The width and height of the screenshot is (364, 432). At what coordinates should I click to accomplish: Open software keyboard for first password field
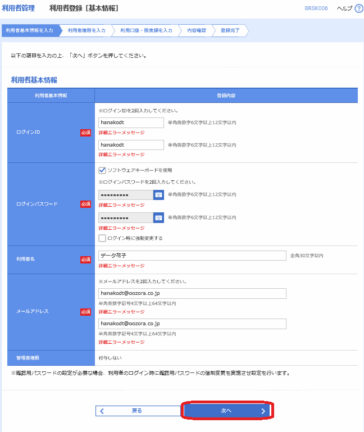(158, 195)
